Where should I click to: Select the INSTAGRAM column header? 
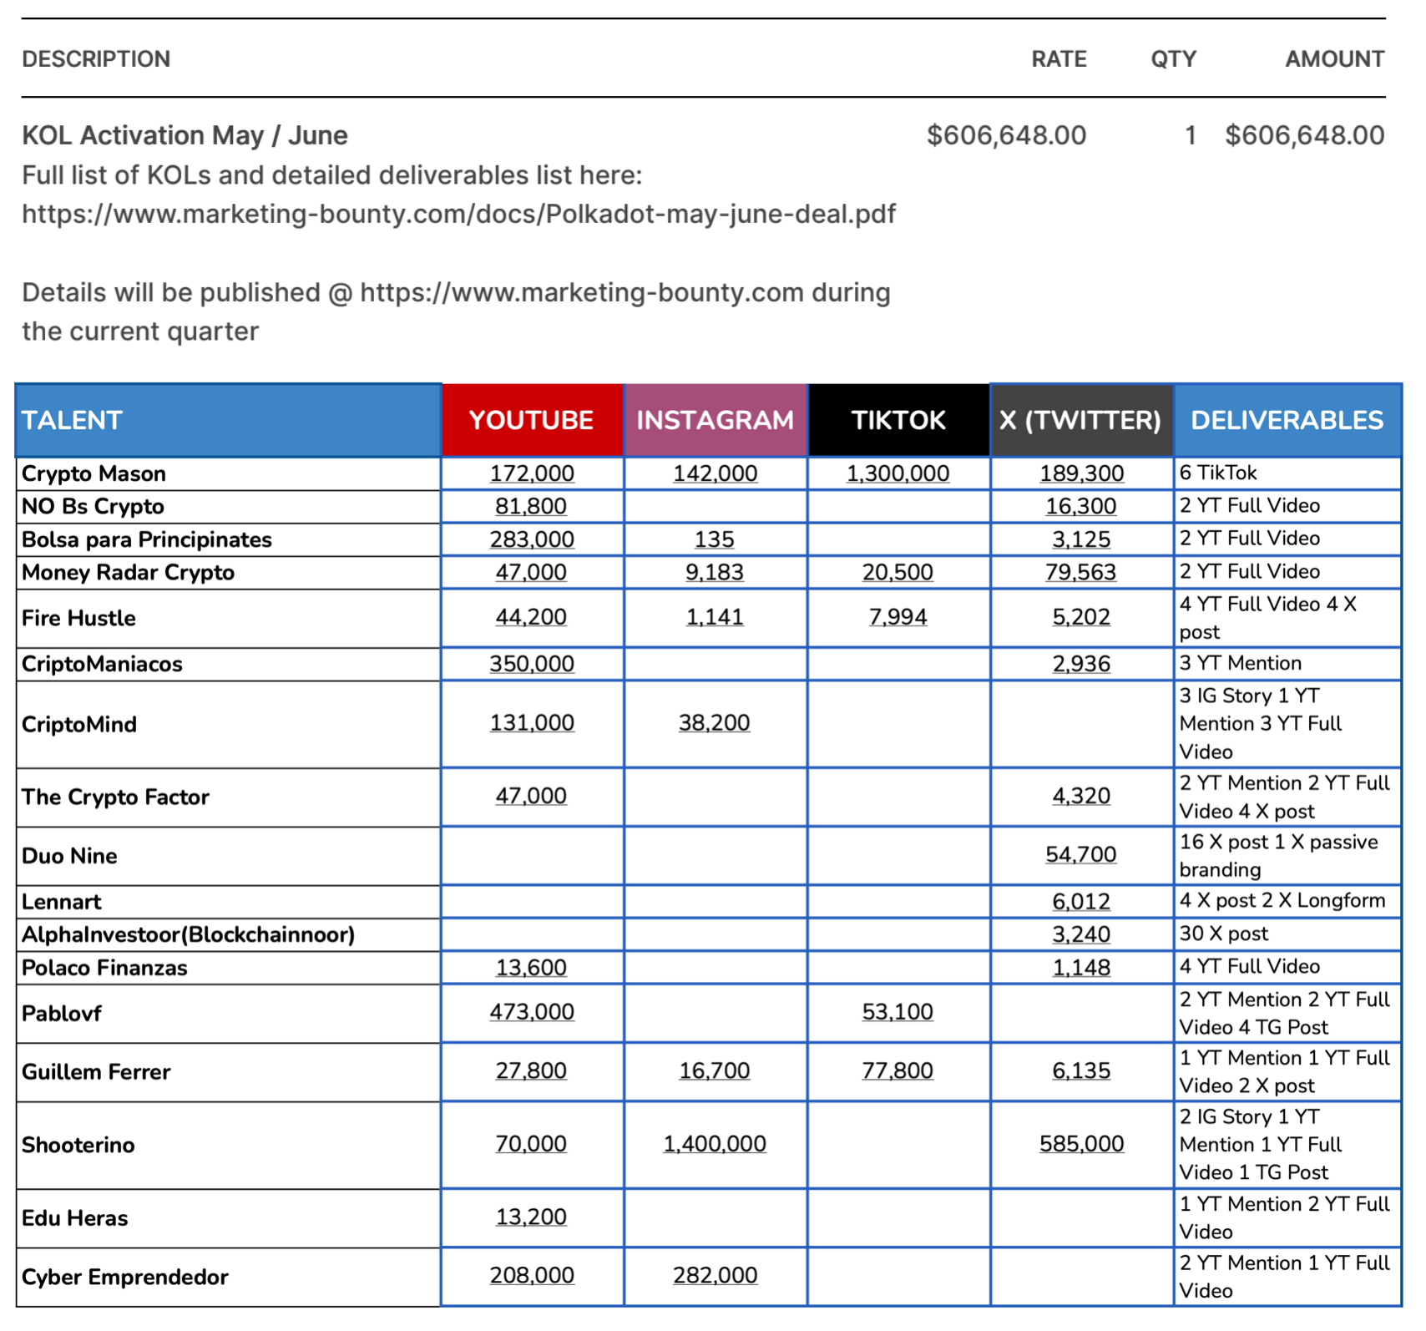tap(715, 420)
